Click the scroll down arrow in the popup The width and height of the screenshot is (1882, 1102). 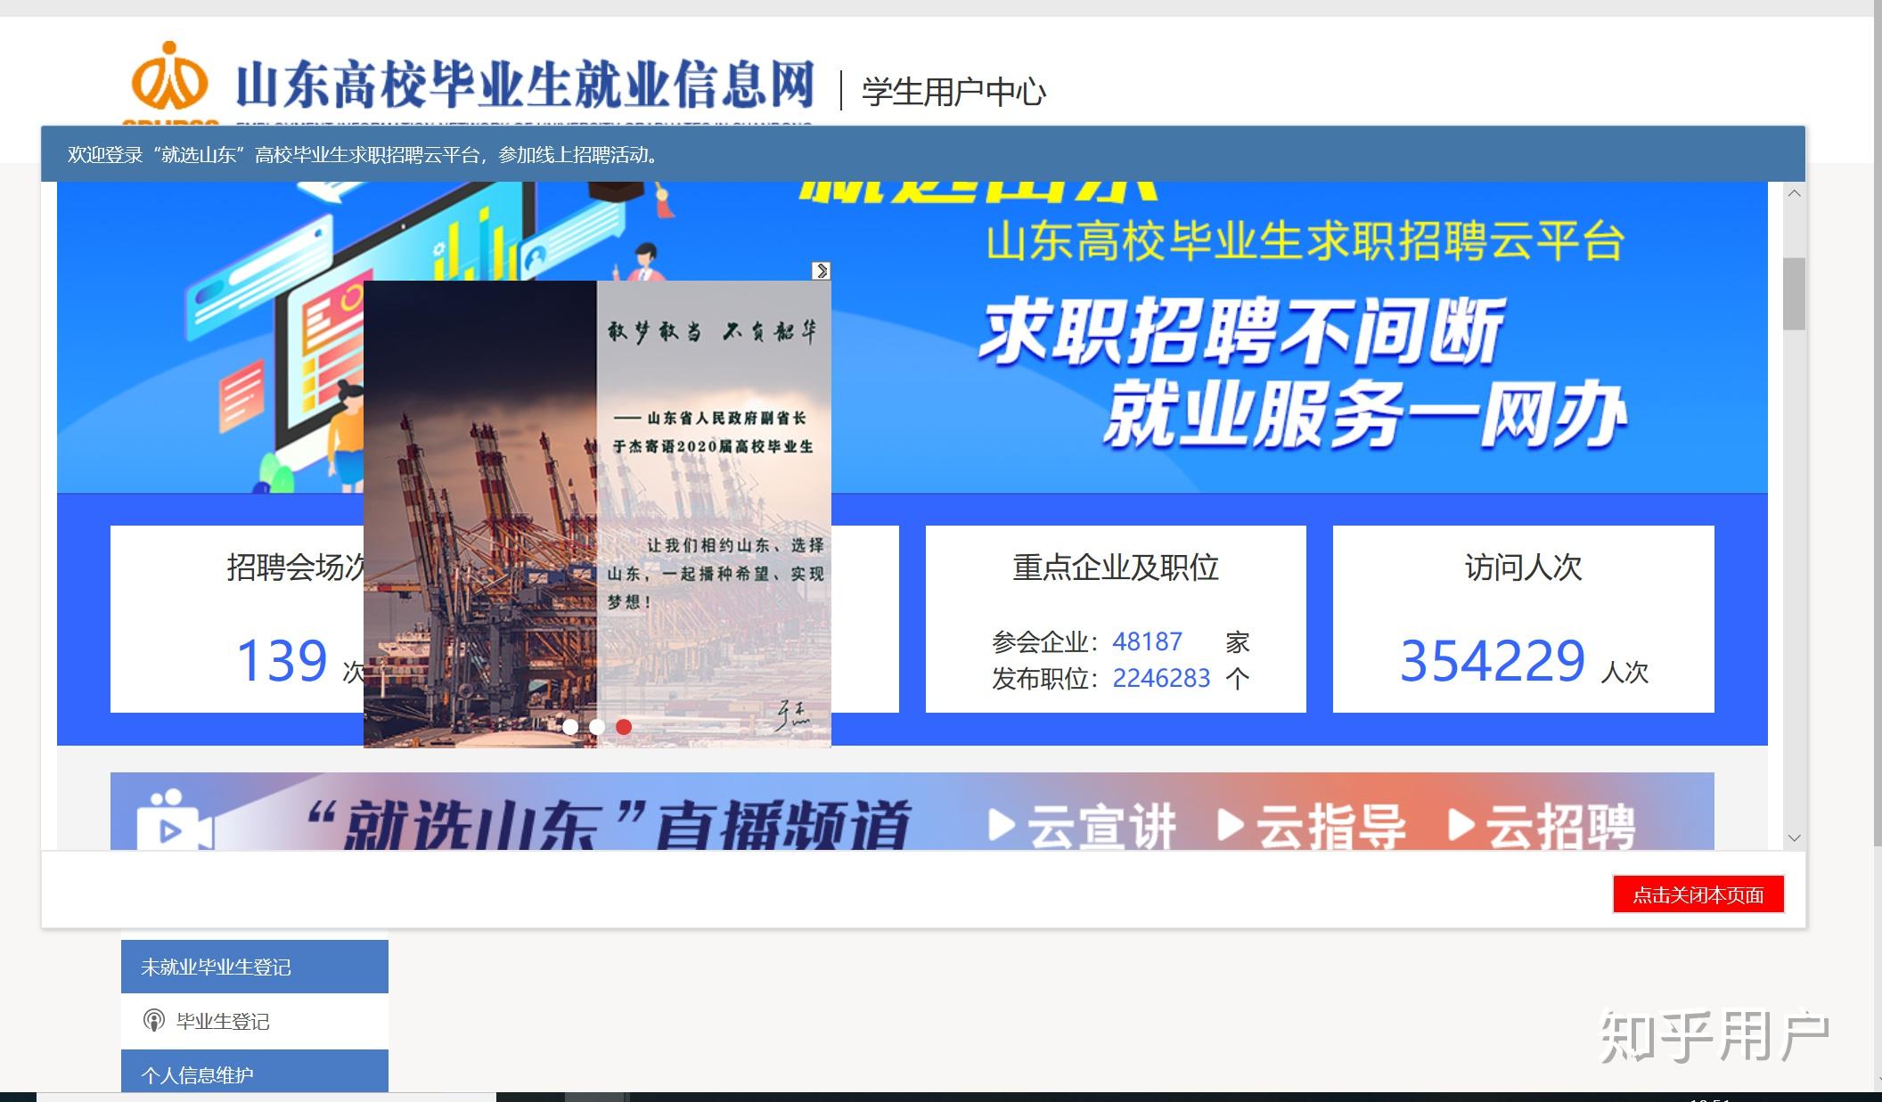1795,838
